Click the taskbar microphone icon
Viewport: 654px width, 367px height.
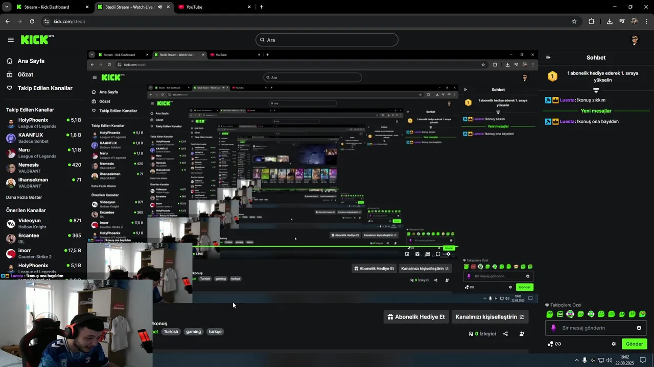point(585,360)
